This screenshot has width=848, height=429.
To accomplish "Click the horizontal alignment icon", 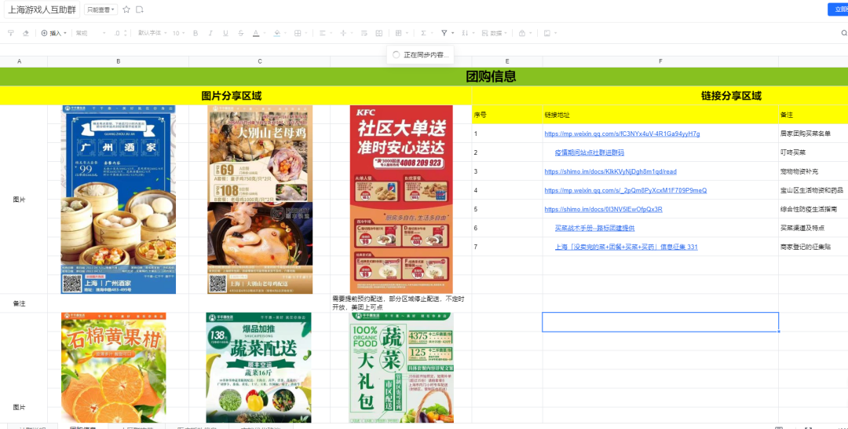I will click(x=323, y=33).
